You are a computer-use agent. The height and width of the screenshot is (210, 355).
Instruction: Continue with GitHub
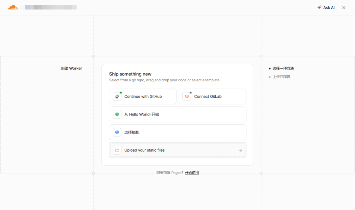(x=143, y=96)
